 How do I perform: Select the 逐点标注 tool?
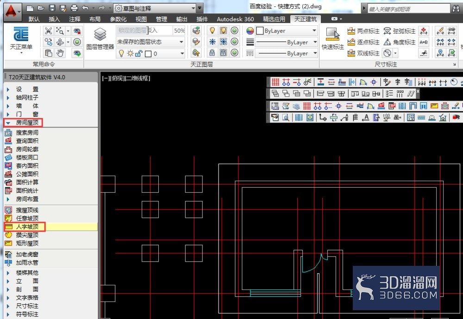pyautogui.click(x=363, y=42)
